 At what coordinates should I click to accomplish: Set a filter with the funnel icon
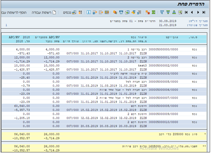pos(162,12)
